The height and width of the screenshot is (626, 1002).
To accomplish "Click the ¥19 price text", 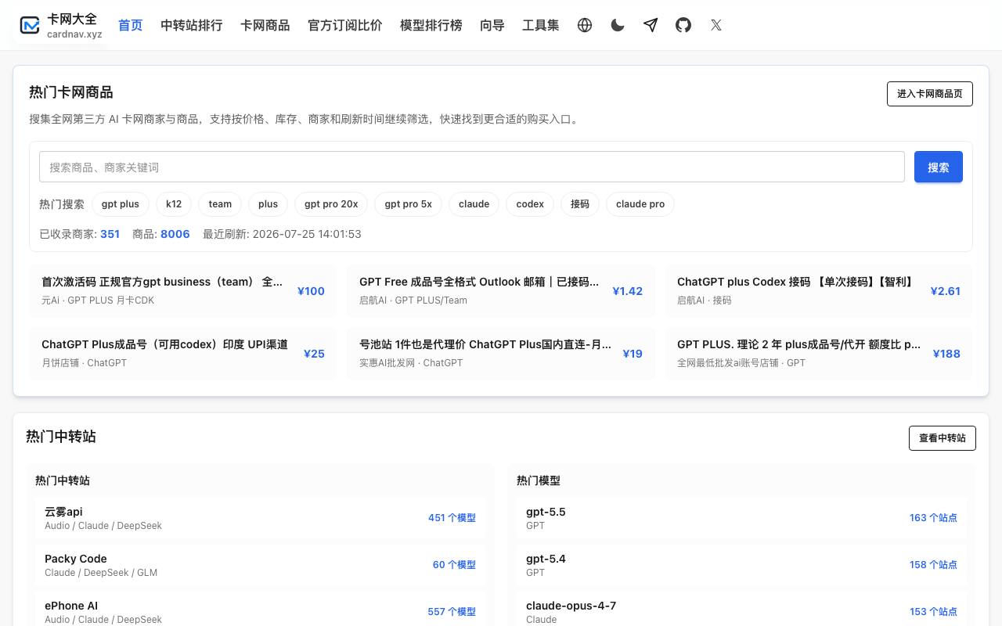I will tap(633, 354).
